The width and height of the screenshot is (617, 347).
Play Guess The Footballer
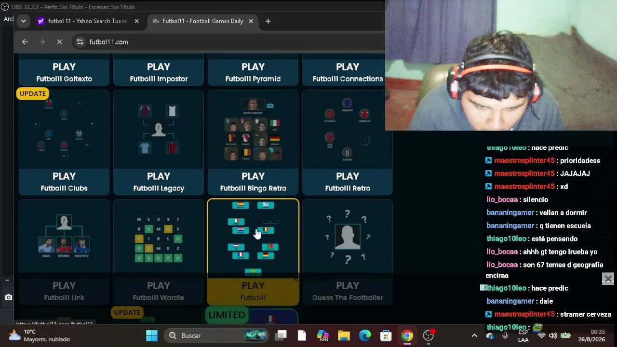pyautogui.click(x=348, y=291)
